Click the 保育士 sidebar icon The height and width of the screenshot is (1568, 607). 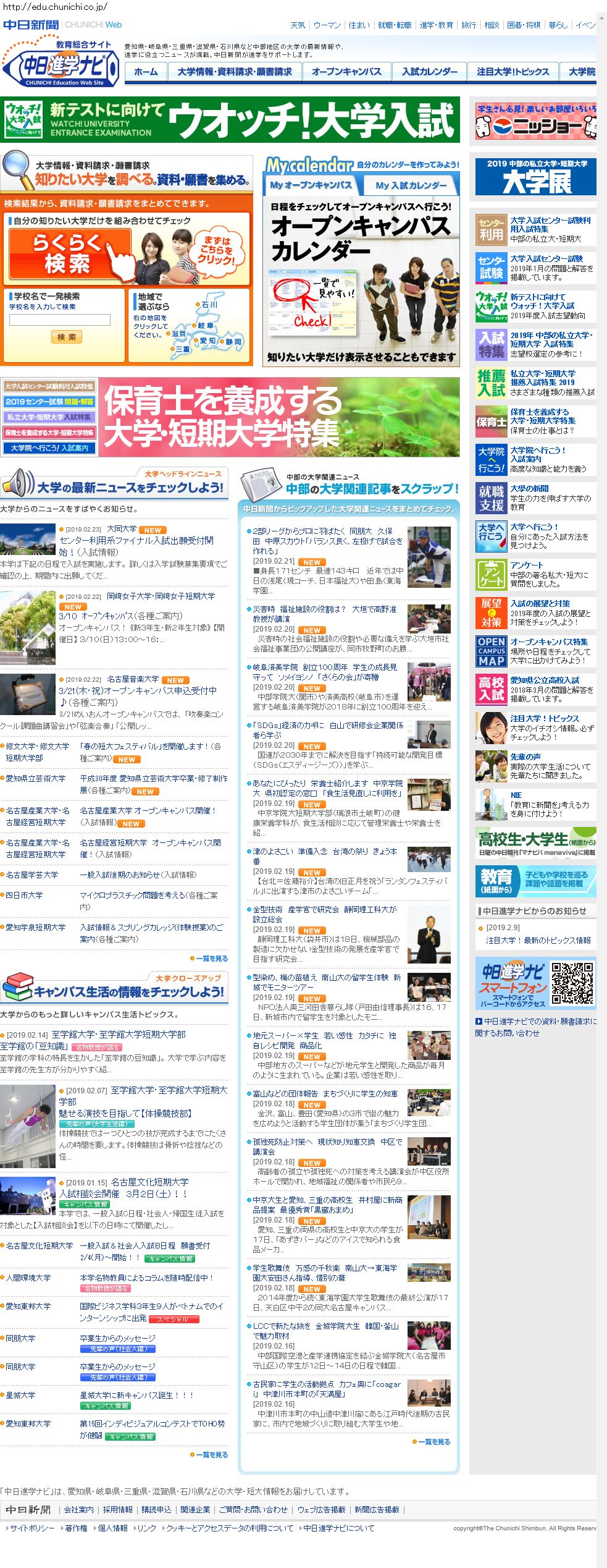pos(491,422)
